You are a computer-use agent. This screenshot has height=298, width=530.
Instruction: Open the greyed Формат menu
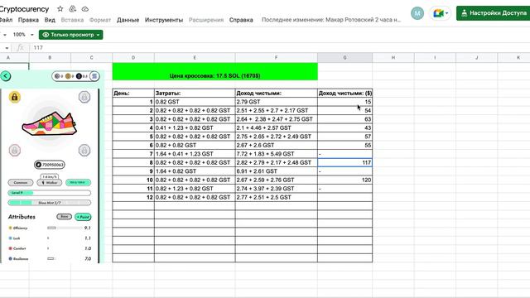point(100,20)
